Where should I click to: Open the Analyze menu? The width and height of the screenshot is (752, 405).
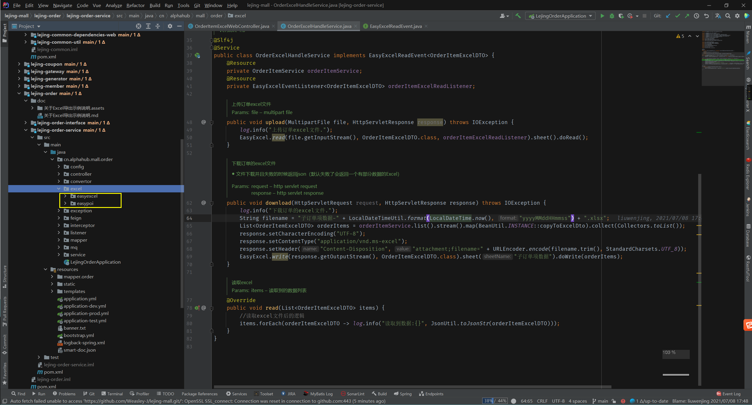(114, 5)
